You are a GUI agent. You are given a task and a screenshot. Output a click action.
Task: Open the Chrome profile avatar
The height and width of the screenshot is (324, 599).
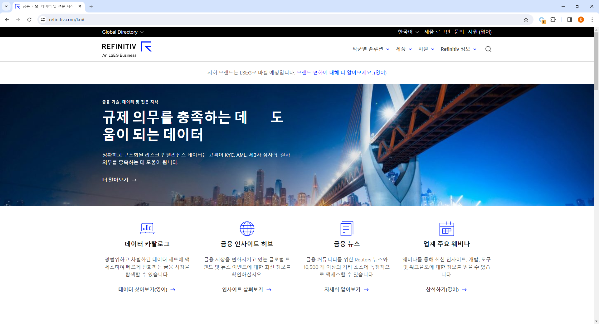click(581, 20)
